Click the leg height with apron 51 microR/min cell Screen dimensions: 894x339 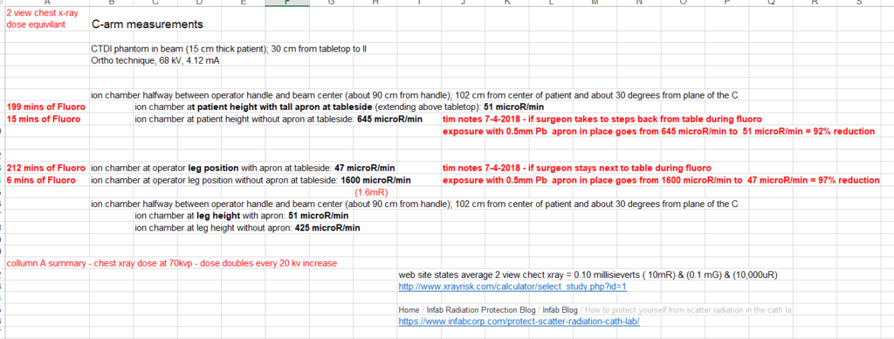tap(241, 216)
